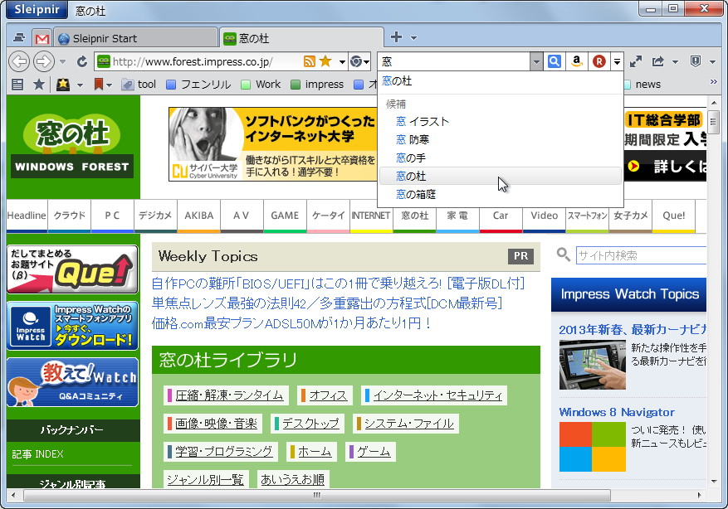728x509 pixels.
Task: Click the page refresh icon
Action: [x=81, y=61]
